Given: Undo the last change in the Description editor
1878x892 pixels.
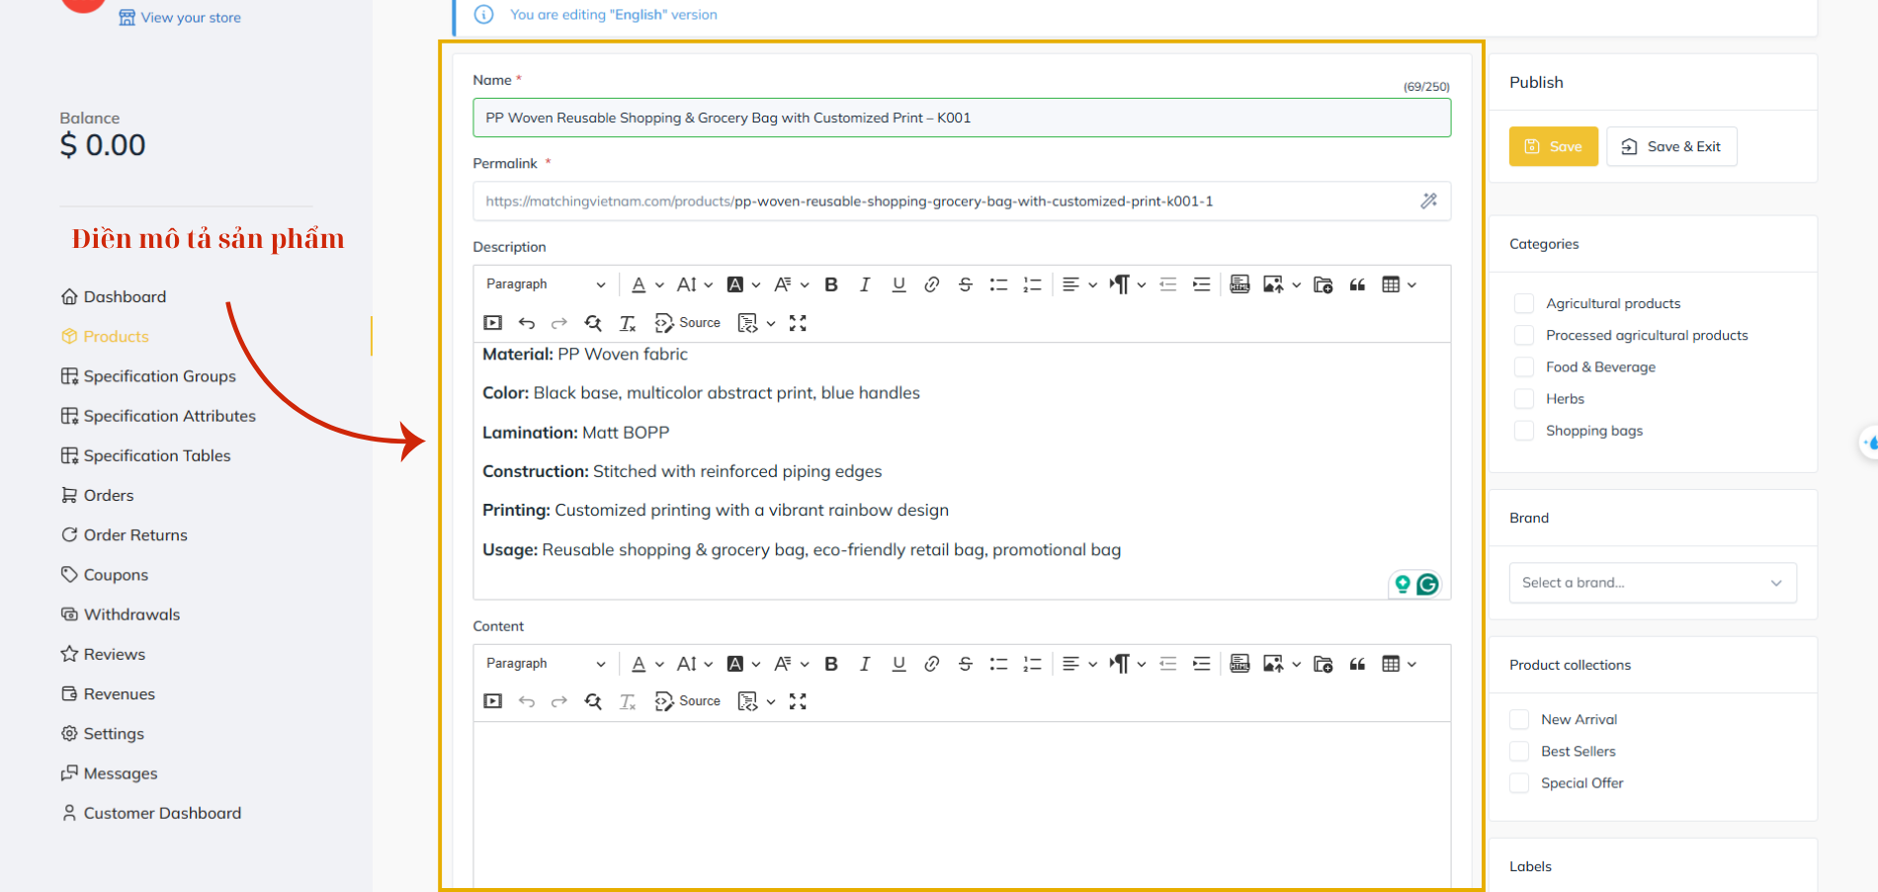Looking at the screenshot, I should [527, 323].
